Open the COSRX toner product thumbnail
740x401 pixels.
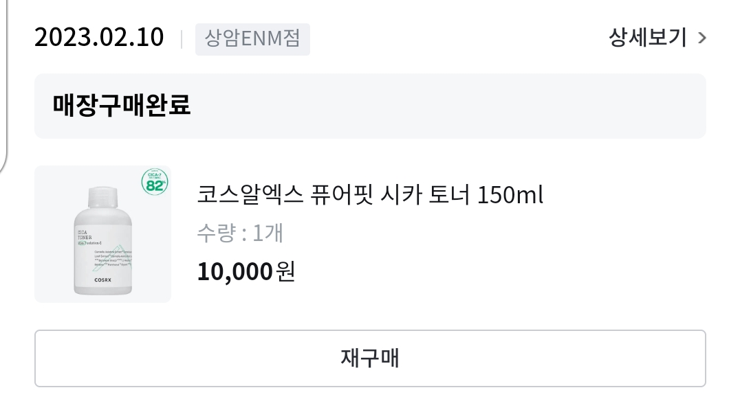(x=102, y=234)
